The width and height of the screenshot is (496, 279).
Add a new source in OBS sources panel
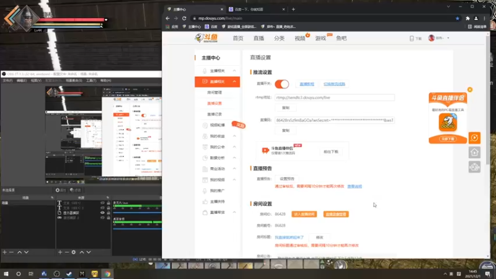click(x=60, y=252)
